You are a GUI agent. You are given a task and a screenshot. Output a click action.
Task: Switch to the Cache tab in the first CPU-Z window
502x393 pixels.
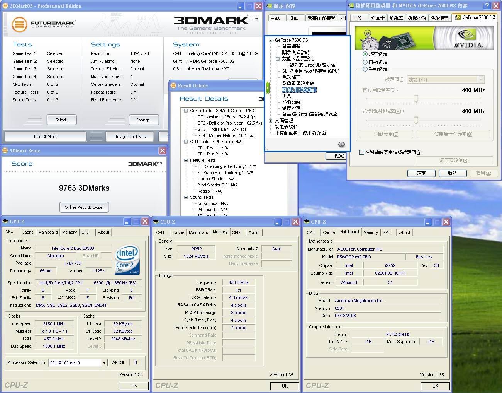27,232
